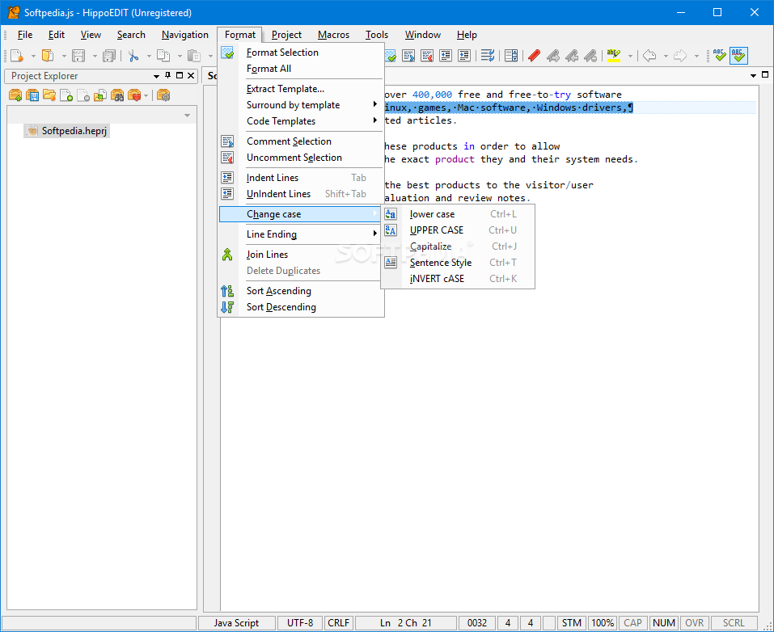774x632 pixels.
Task: Click the Save All toolbar icon
Action: (x=108, y=55)
